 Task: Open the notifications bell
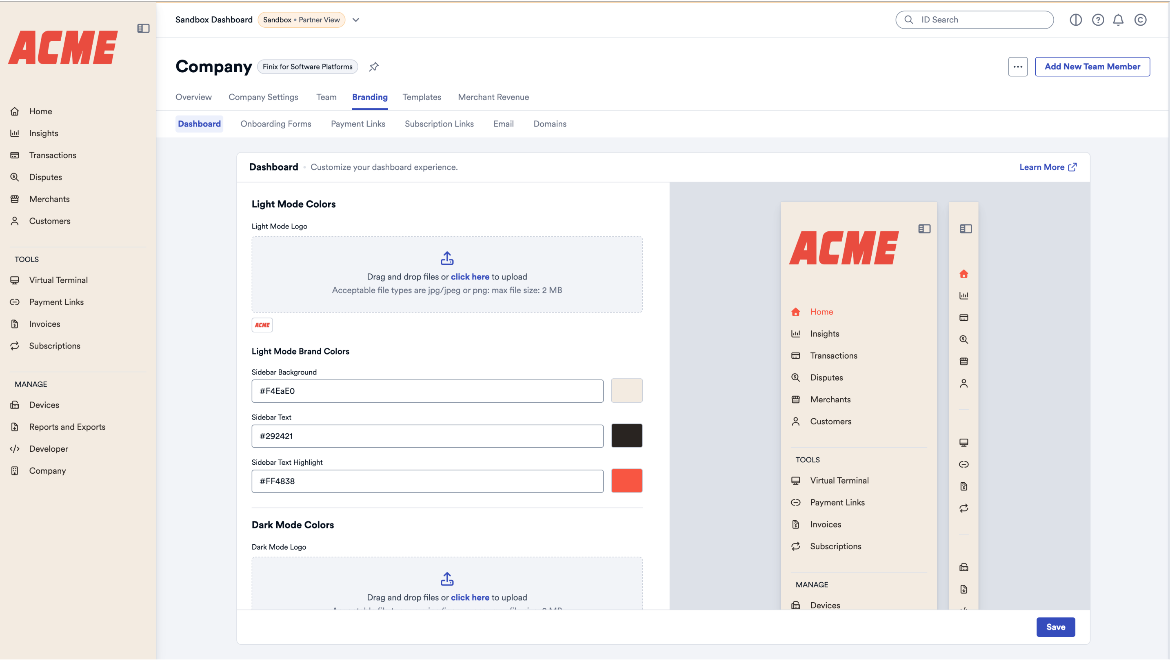(x=1118, y=20)
